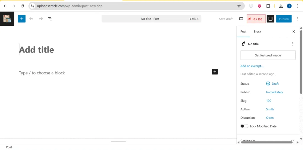Screen dimensions: 303x150
Task: Open post actions menu beside No title
Action: (293, 44)
